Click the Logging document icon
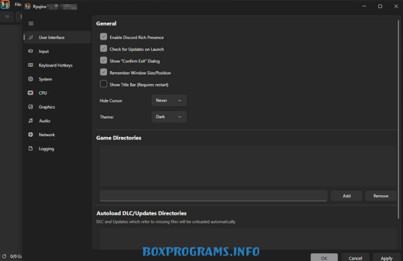This screenshot has width=403, height=261. click(x=31, y=148)
